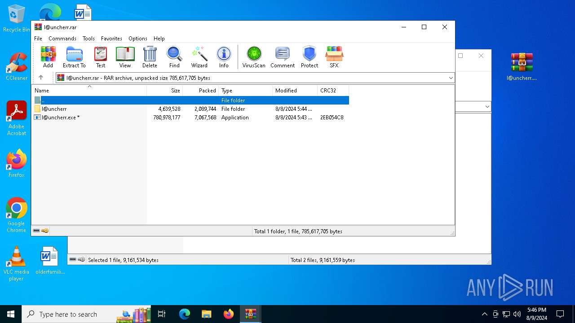Open the notification center icon
Image resolution: width=575 pixels, height=323 pixels.
(560, 314)
